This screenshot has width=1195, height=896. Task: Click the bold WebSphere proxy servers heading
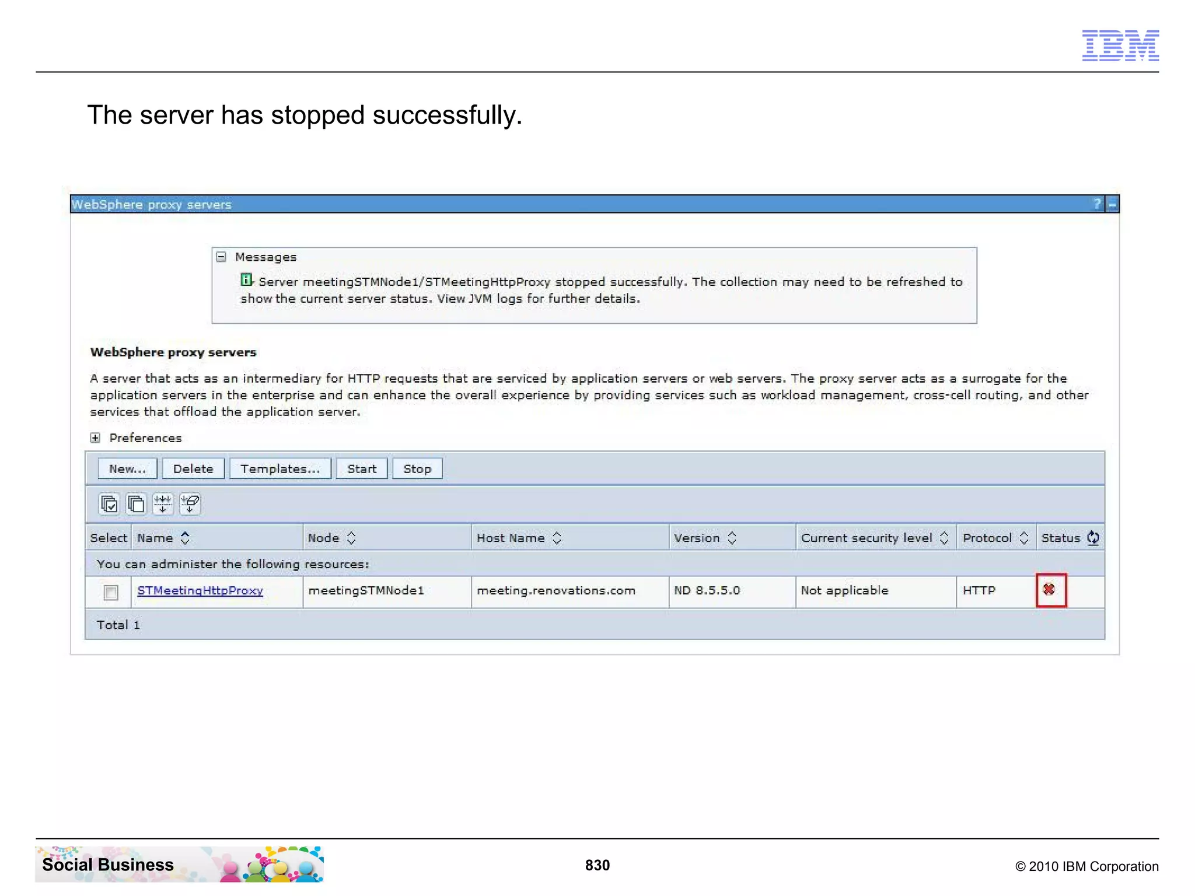pyautogui.click(x=173, y=352)
